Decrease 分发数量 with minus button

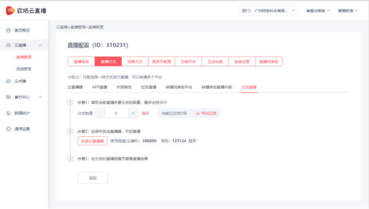(x=100, y=113)
